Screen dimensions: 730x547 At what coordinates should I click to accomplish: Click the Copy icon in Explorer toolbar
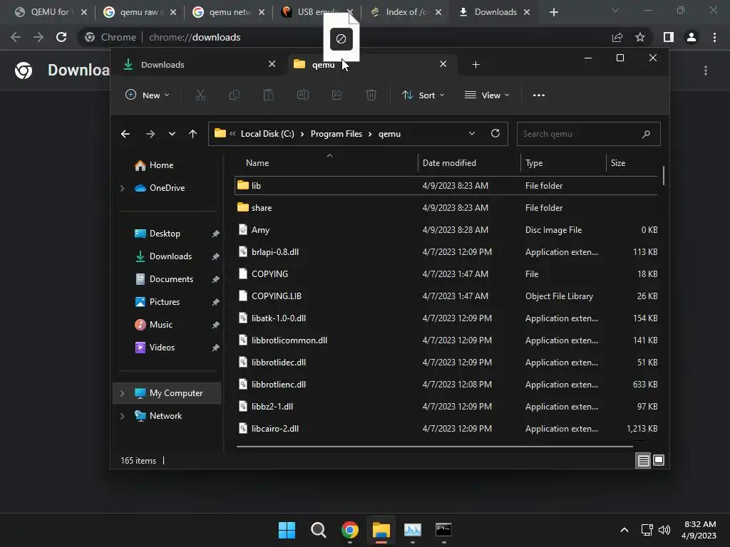234,95
